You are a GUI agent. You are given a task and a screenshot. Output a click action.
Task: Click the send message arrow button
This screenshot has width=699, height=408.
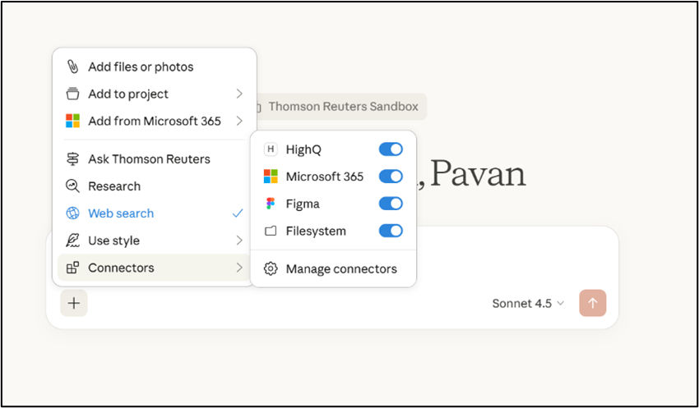(592, 303)
